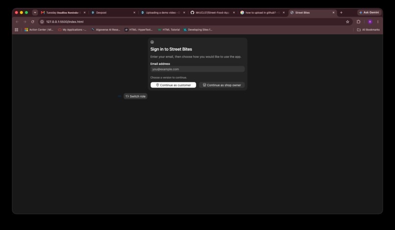Open Developing Sites f... bookmark
Viewport: 395px width, 230px height.
198,30
